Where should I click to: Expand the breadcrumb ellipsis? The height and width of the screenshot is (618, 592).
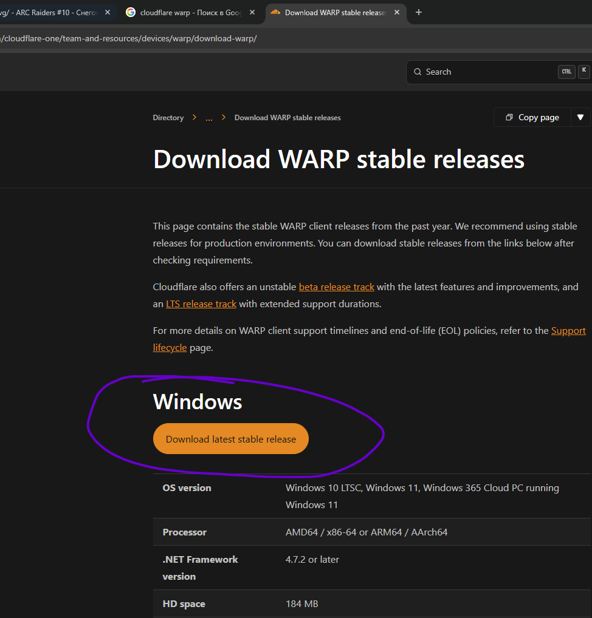click(208, 118)
